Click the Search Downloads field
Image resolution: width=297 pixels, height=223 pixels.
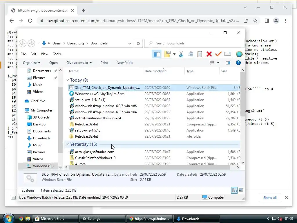click(x=195, y=43)
